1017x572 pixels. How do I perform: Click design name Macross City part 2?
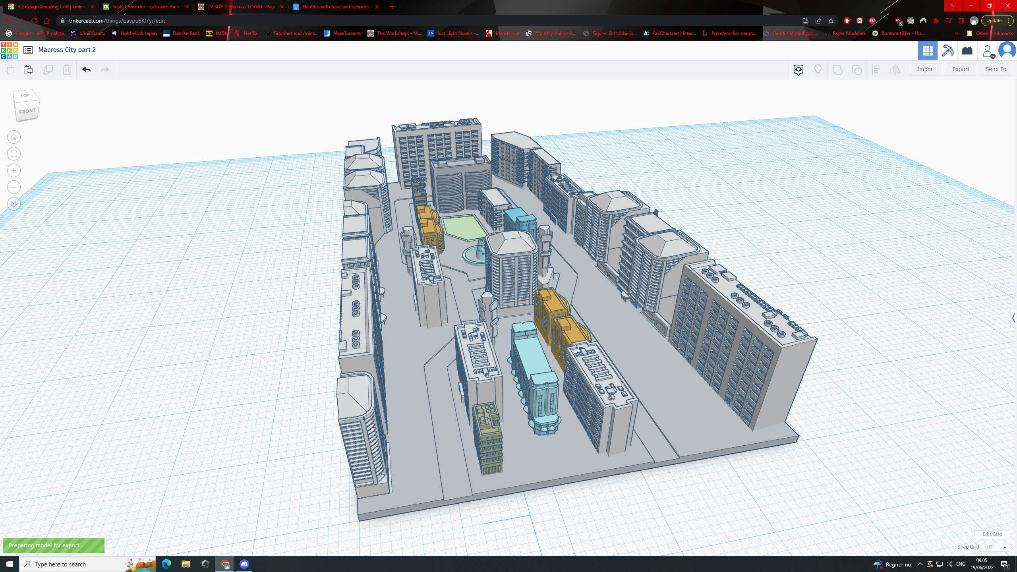tap(67, 50)
